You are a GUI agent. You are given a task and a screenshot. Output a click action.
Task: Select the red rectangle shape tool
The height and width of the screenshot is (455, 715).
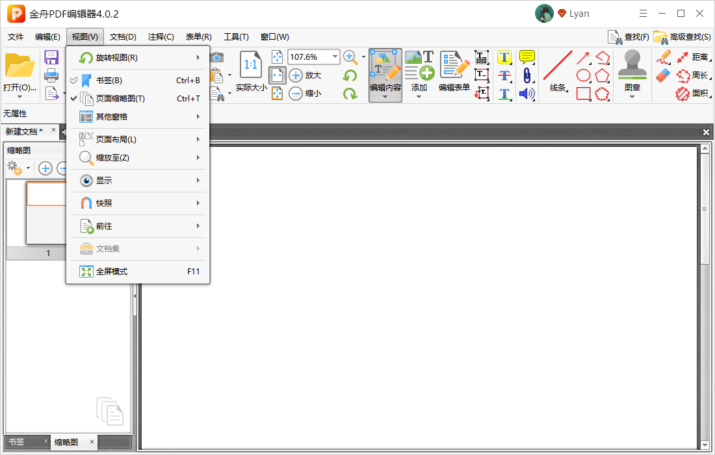point(583,94)
